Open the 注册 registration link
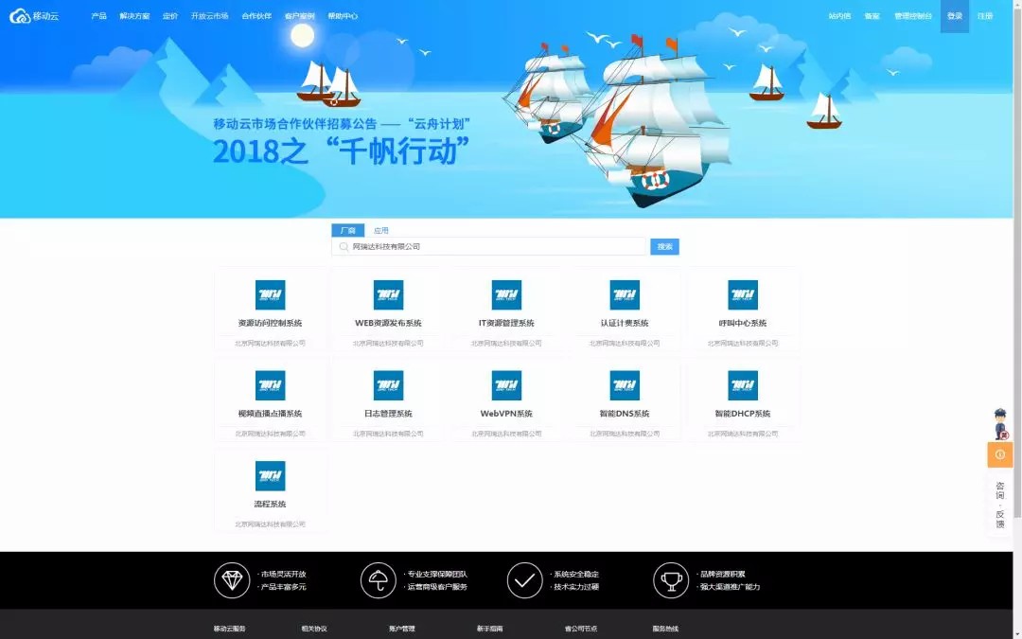The width and height of the screenshot is (1022, 639). [x=985, y=16]
